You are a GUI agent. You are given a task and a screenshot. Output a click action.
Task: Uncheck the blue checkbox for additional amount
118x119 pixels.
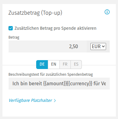coord(11,28)
